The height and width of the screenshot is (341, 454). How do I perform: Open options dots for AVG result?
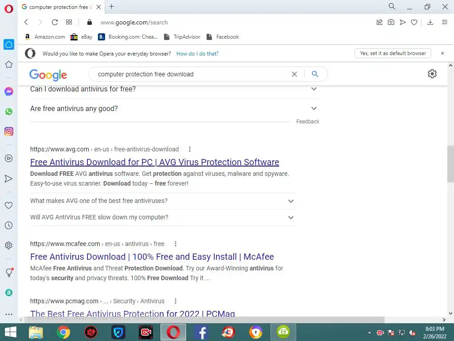[x=190, y=149]
